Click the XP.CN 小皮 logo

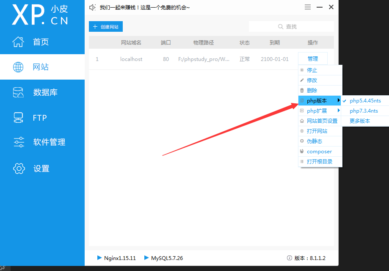40,15
